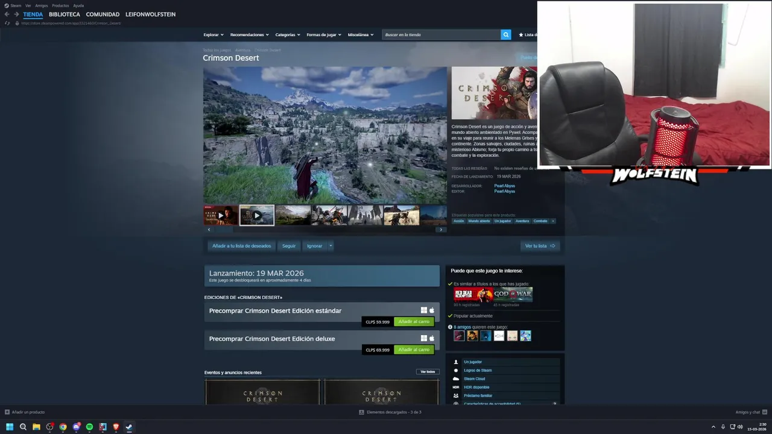The image size is (772, 434).
Task: Click Logros de Steam icon
Action: 456,370
